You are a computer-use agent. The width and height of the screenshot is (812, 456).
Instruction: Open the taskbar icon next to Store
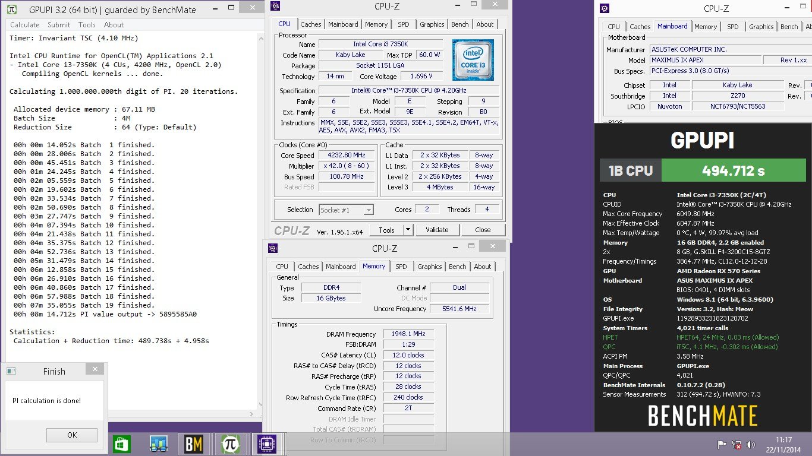[159, 444]
